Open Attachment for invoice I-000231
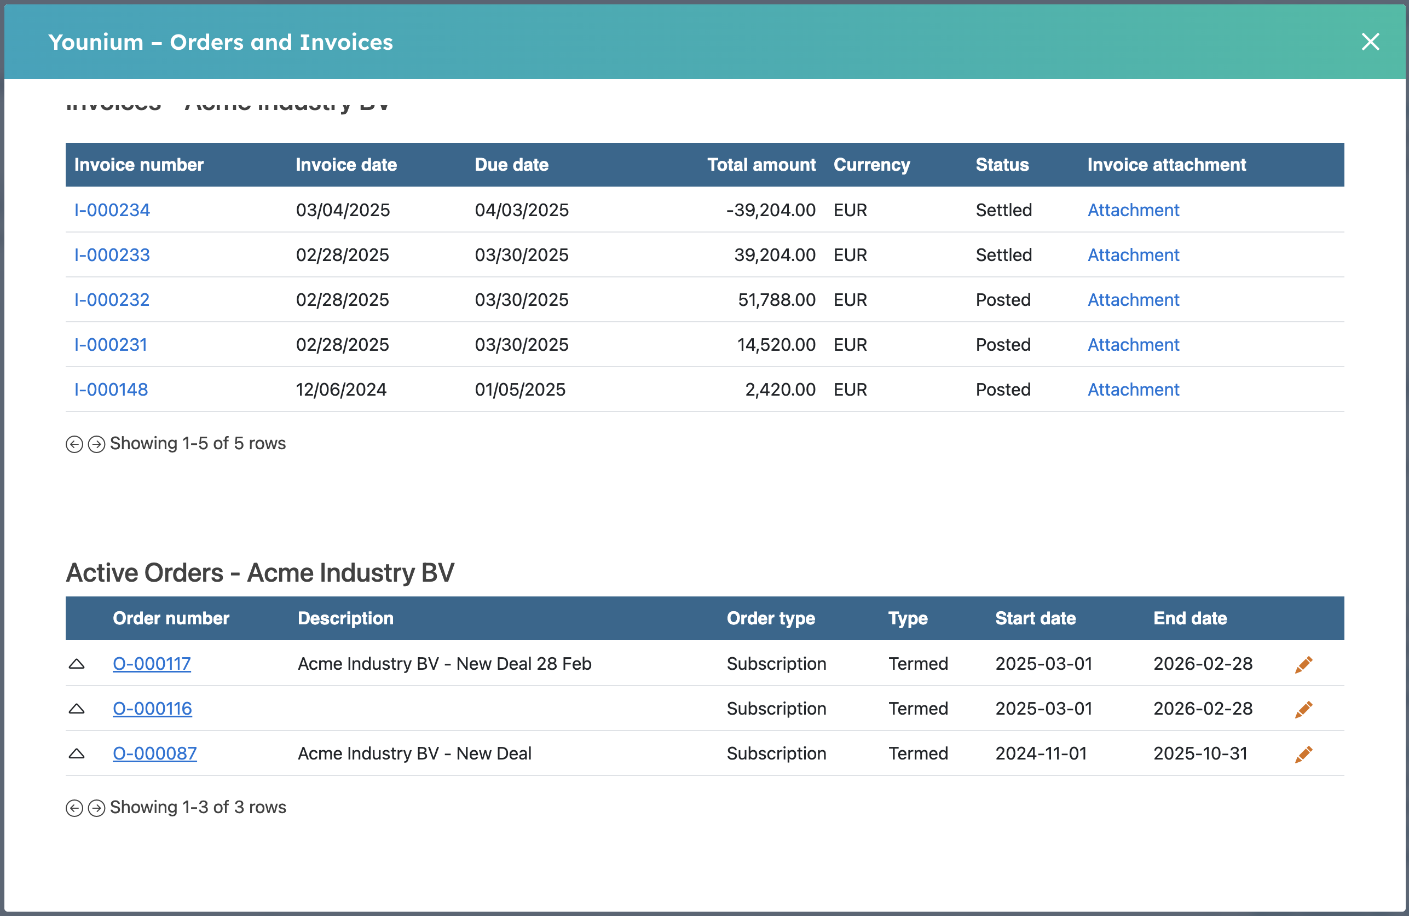Viewport: 1409px width, 916px height. pyautogui.click(x=1133, y=345)
